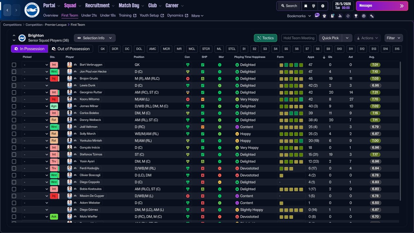Open Picked dropdown for Jan Paul van Hecke
Viewport: 414px width, 233px height.
click(35, 72)
